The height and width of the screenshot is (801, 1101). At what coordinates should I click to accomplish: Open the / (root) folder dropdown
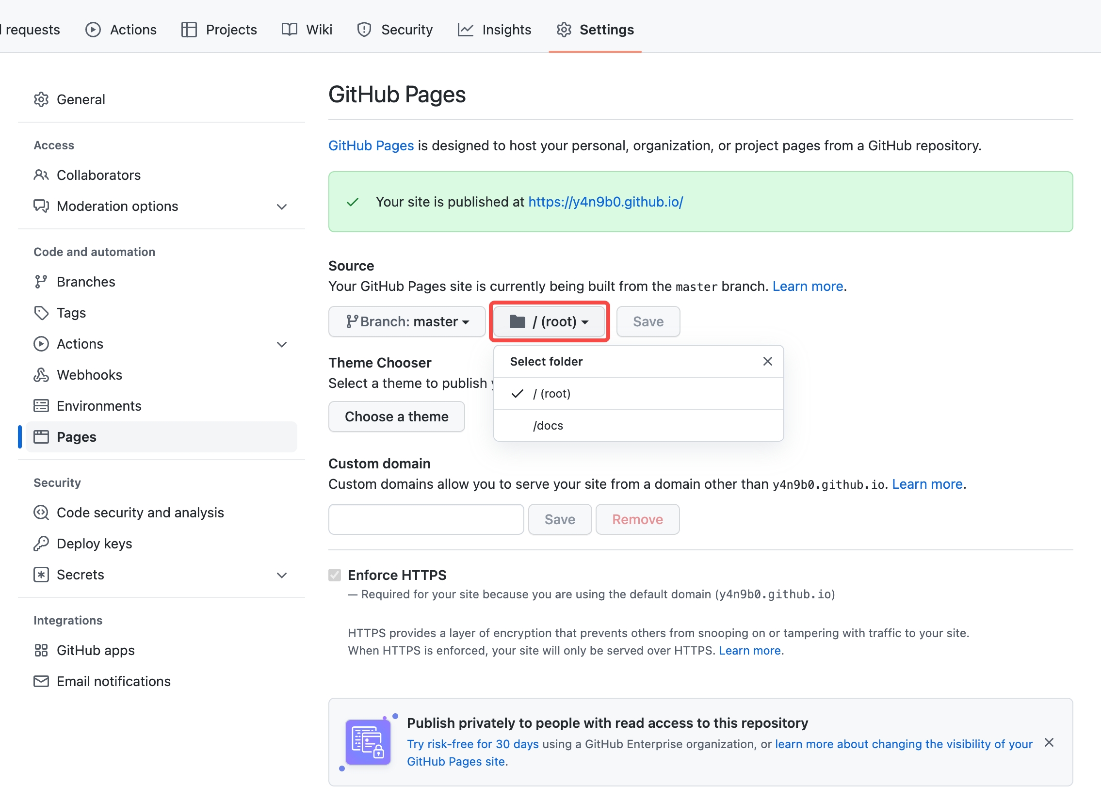[x=550, y=321]
